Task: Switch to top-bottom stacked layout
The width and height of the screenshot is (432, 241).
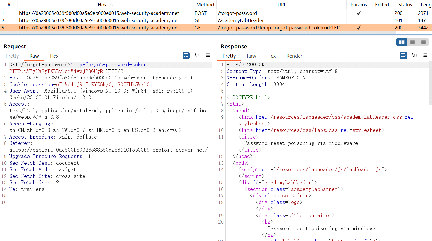Action: click(412, 42)
